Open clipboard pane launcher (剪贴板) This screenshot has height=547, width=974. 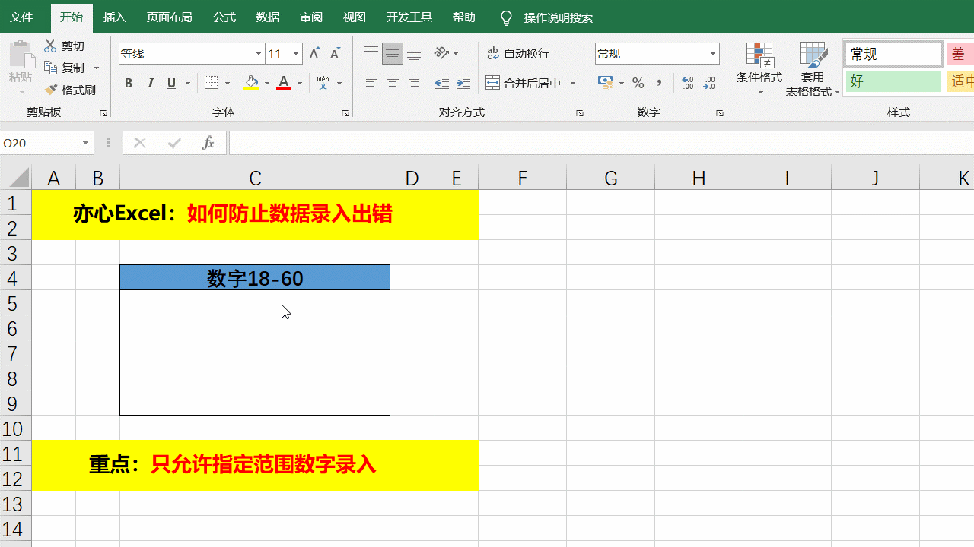tap(103, 113)
